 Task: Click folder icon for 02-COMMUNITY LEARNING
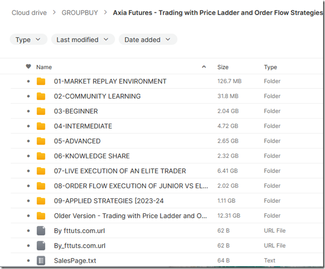pyautogui.click(x=41, y=96)
